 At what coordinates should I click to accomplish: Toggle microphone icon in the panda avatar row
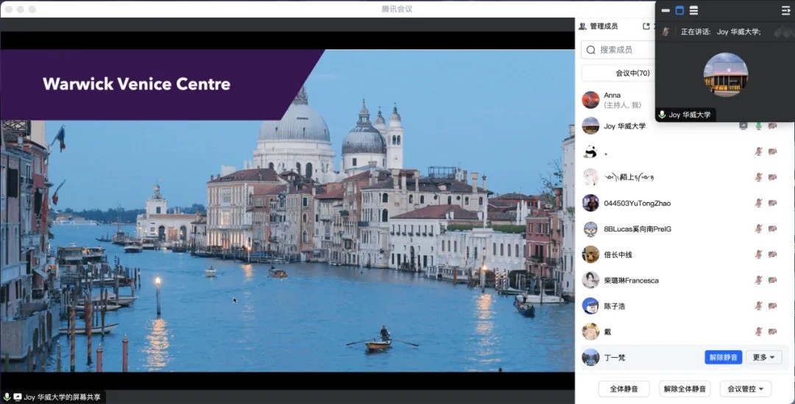tap(758, 151)
